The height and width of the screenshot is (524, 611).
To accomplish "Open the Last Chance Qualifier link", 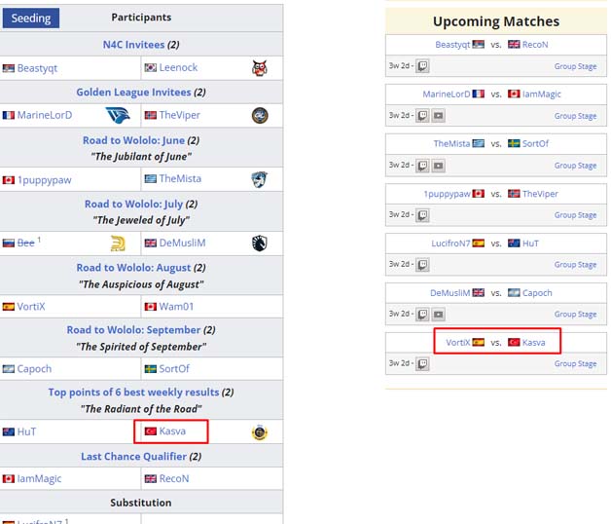I will coord(133,456).
